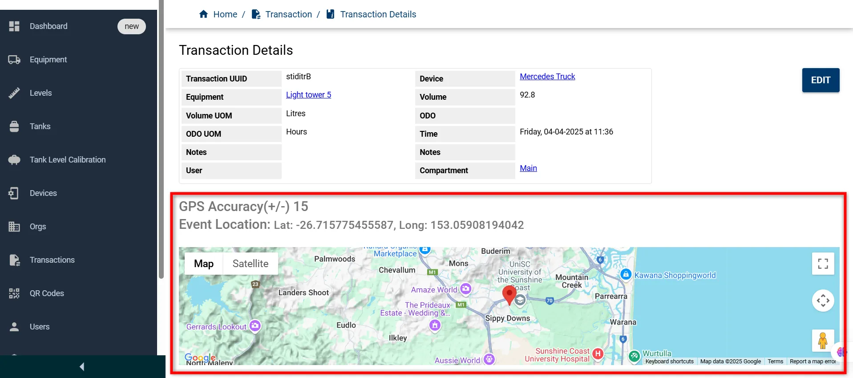Click the time value Friday, 04-04-2025 at 11:36
The width and height of the screenshot is (853, 378).
(566, 132)
